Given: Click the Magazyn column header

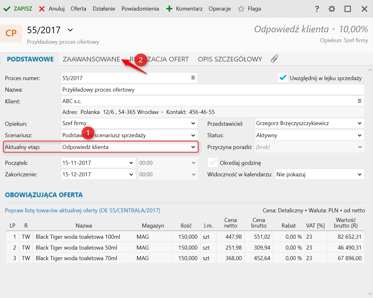Looking at the screenshot, I should [153, 226].
